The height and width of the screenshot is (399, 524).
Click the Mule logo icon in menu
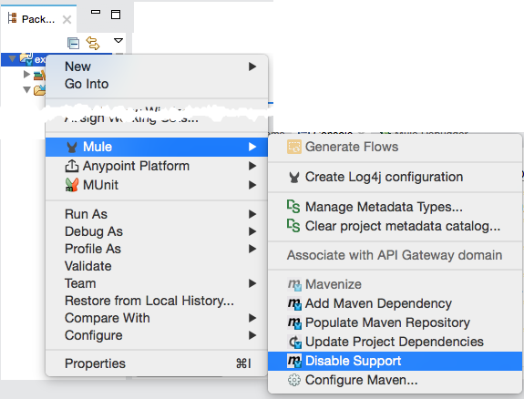[x=72, y=147]
